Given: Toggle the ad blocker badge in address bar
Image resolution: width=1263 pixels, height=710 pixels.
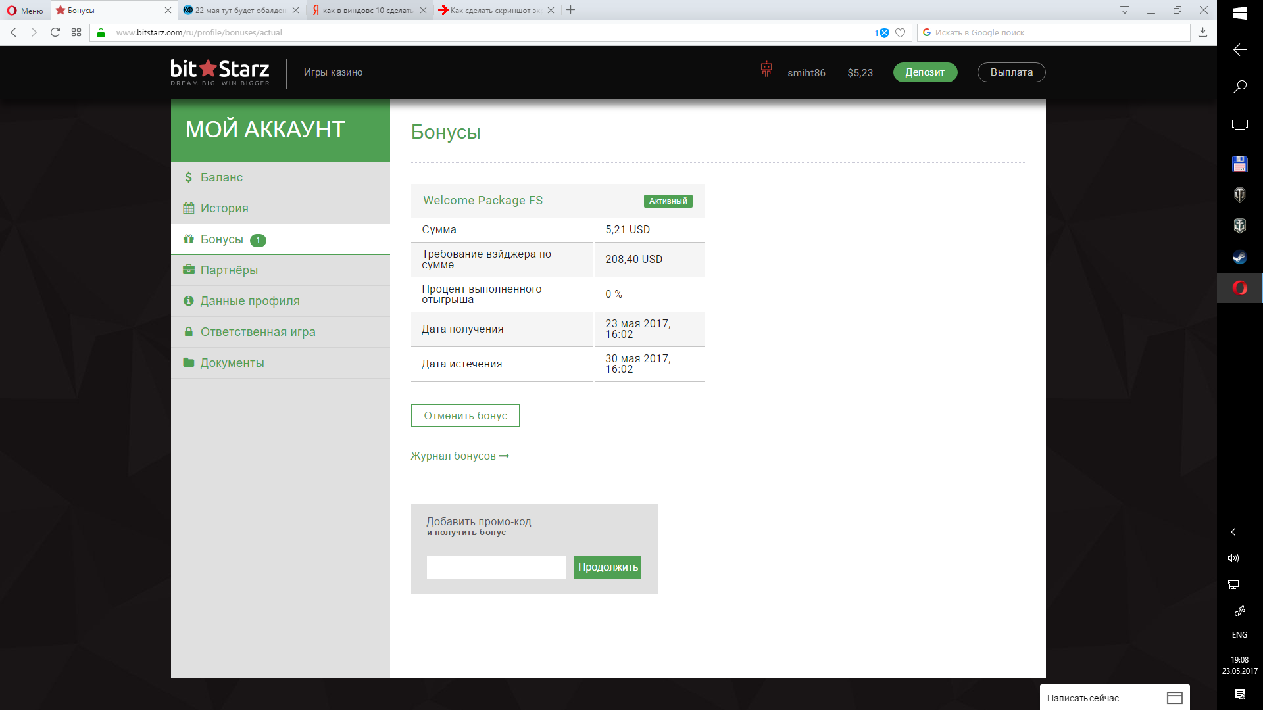Looking at the screenshot, I should 883,33.
